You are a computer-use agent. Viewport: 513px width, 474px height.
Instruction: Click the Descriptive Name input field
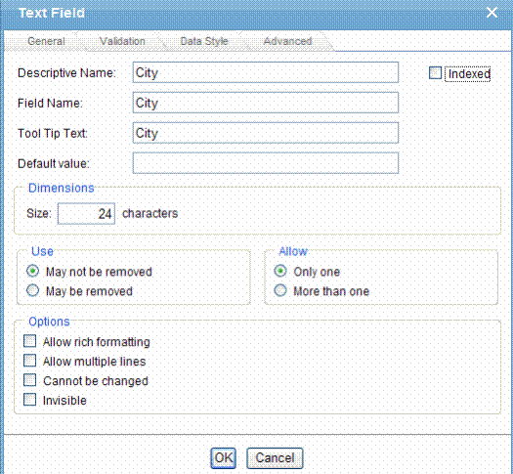coord(266,72)
